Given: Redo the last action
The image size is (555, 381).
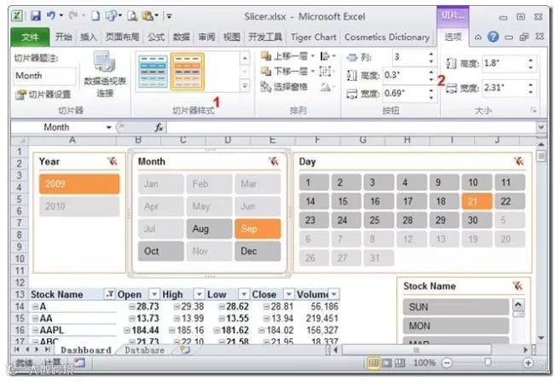Looking at the screenshot, I should (73, 16).
